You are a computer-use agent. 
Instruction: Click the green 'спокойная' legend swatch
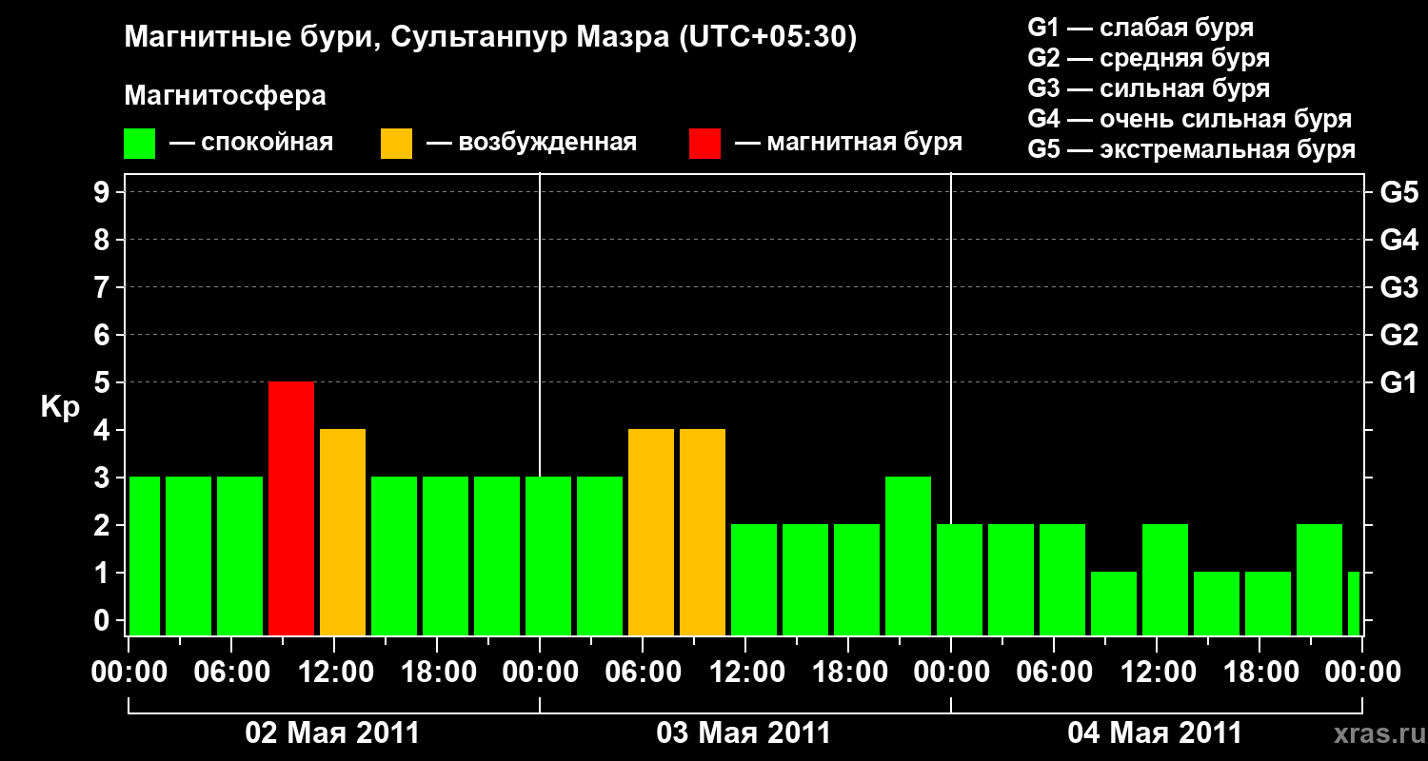click(x=140, y=144)
